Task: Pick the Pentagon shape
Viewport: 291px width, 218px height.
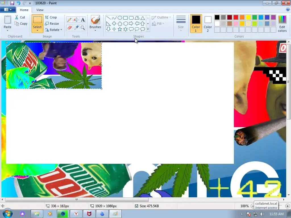Action: [x=120, y=24]
